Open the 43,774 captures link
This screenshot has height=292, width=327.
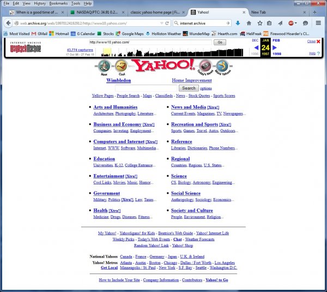[80, 50]
